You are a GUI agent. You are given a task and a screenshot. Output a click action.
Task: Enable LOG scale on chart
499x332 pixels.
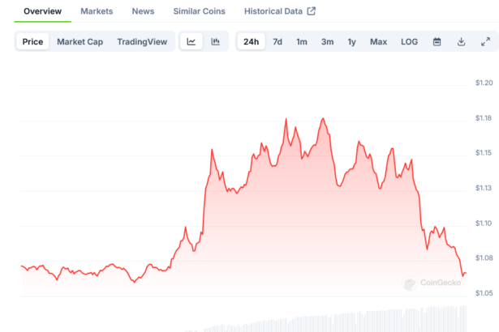tap(410, 41)
